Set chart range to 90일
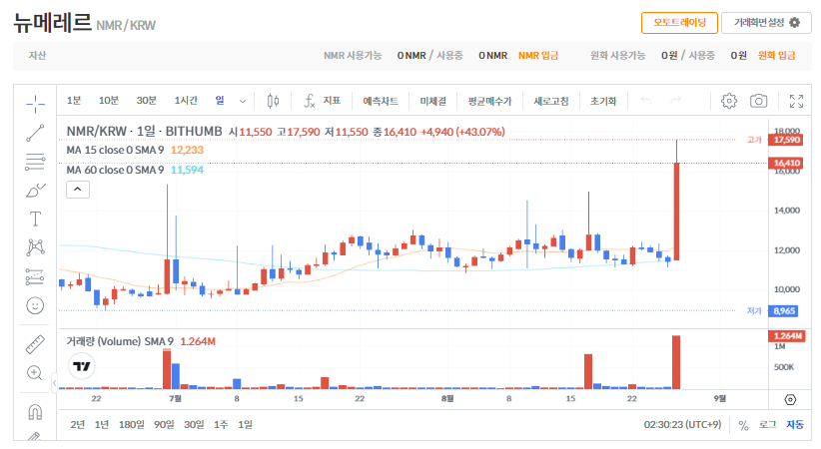 164,424
